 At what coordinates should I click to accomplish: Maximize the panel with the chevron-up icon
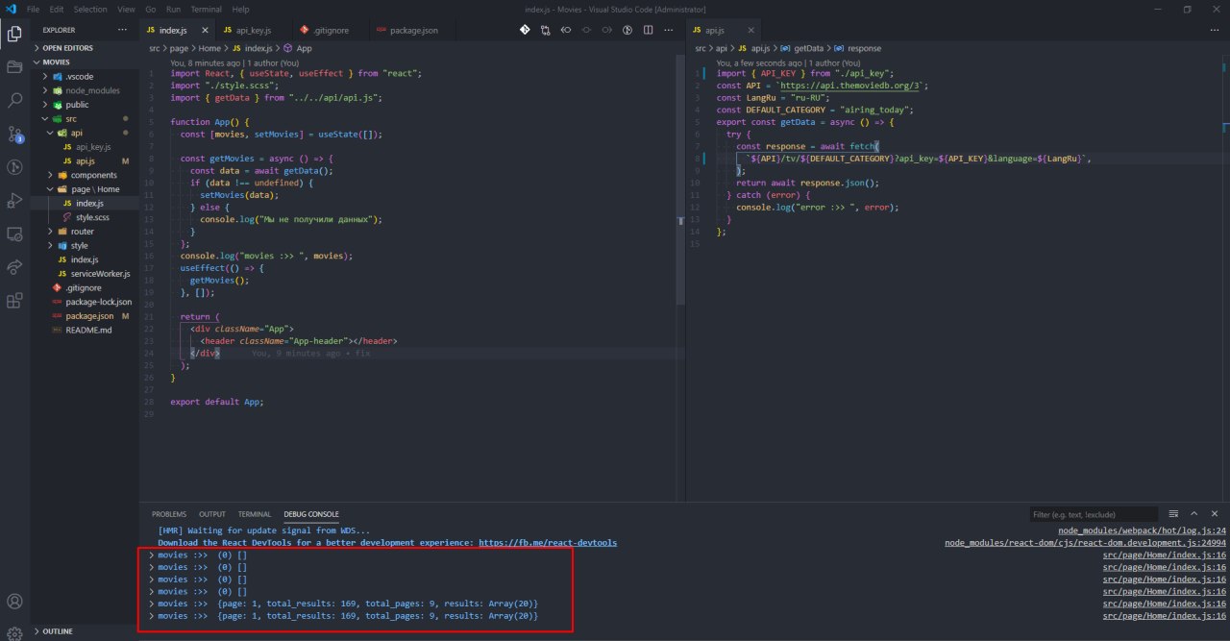[x=1193, y=514]
